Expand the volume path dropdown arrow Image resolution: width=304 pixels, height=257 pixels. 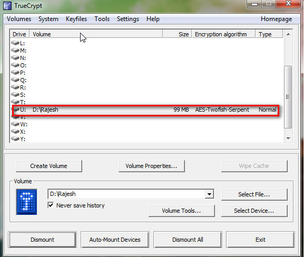click(209, 194)
